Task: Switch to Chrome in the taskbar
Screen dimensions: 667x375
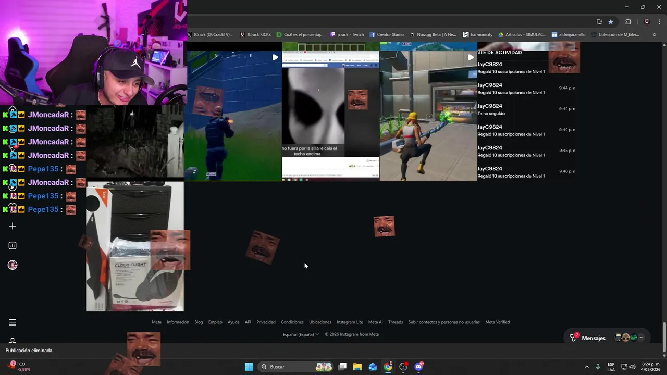Action: click(388, 367)
